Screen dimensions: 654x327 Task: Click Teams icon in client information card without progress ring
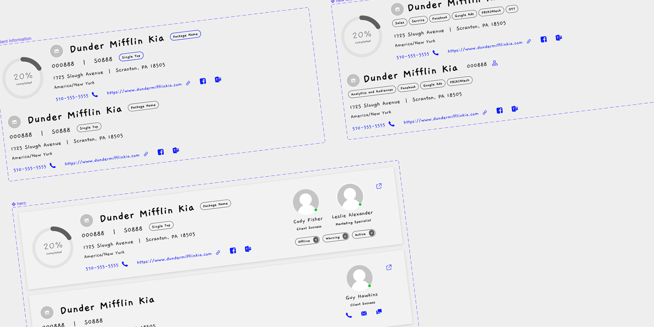tap(176, 150)
